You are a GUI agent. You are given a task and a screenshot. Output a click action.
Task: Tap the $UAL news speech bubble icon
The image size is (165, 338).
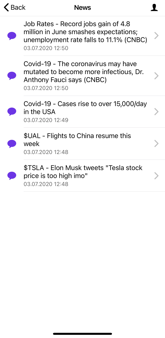coord(12,144)
